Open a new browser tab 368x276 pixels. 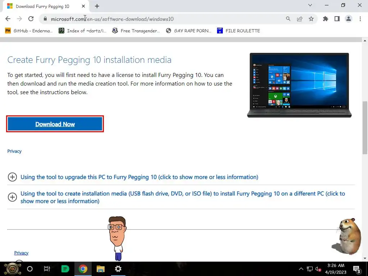click(97, 6)
